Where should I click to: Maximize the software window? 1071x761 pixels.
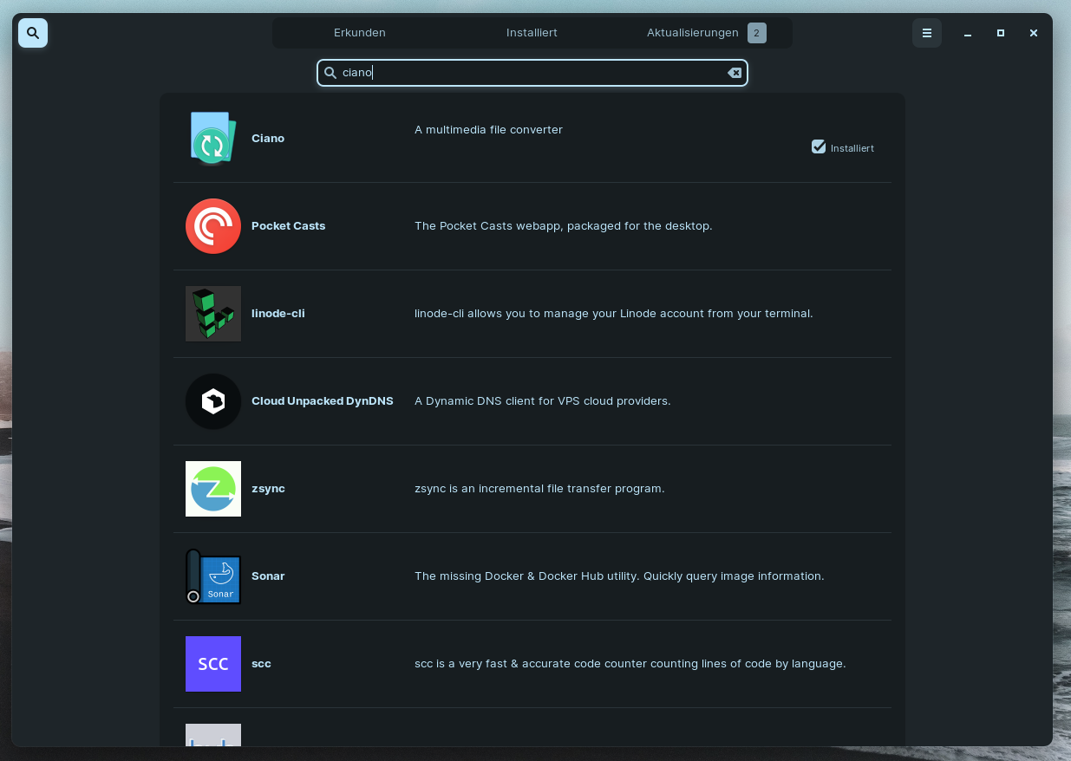1001,33
